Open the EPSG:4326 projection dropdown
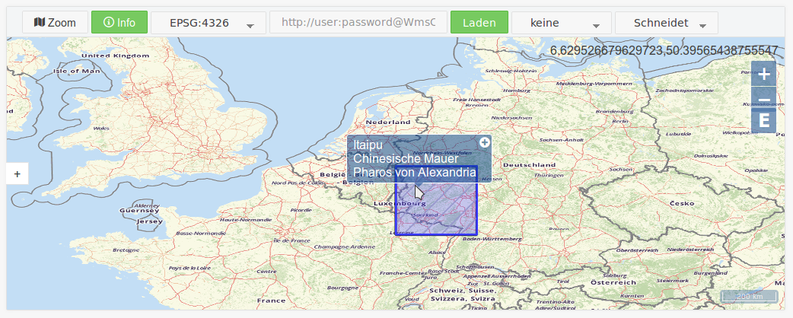 [x=209, y=23]
